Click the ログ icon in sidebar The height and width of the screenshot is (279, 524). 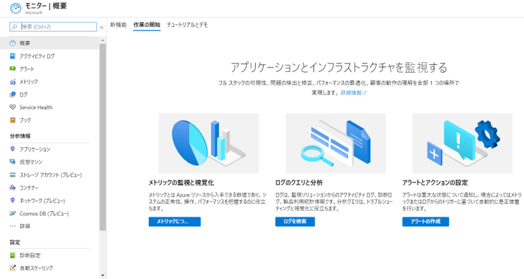pyautogui.click(x=12, y=94)
